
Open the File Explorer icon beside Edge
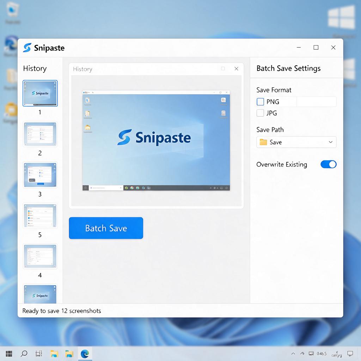69,354
